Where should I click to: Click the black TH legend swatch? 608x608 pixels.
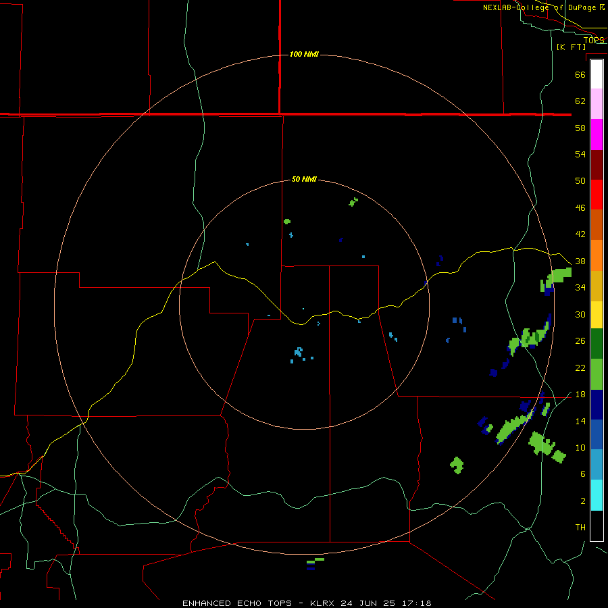(x=597, y=526)
